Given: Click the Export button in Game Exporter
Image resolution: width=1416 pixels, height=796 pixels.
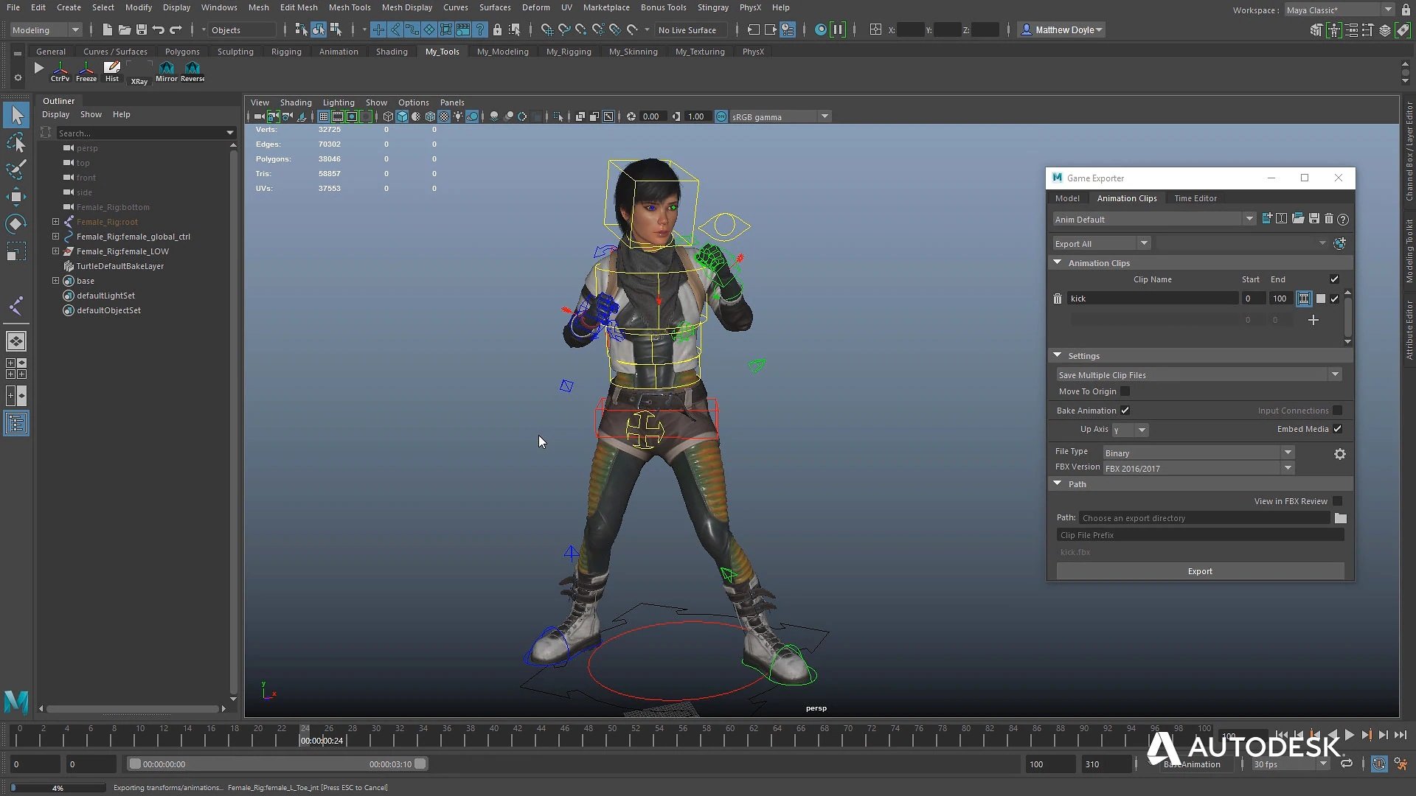Looking at the screenshot, I should pyautogui.click(x=1200, y=570).
